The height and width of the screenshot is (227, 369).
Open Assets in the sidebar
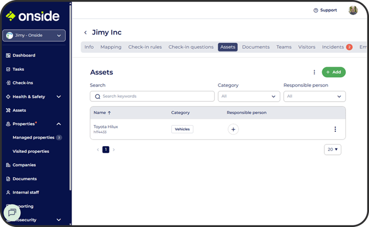pyautogui.click(x=19, y=110)
